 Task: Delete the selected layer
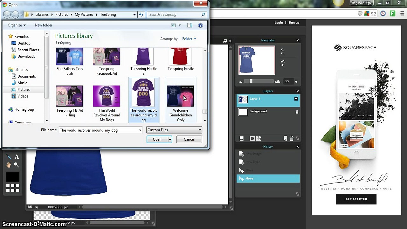pyautogui.click(x=292, y=138)
